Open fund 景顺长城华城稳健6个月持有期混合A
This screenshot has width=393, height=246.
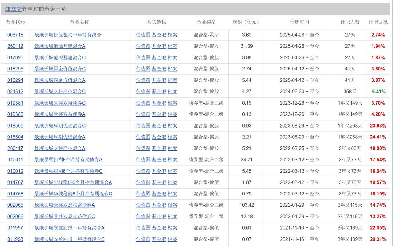click(x=73, y=182)
